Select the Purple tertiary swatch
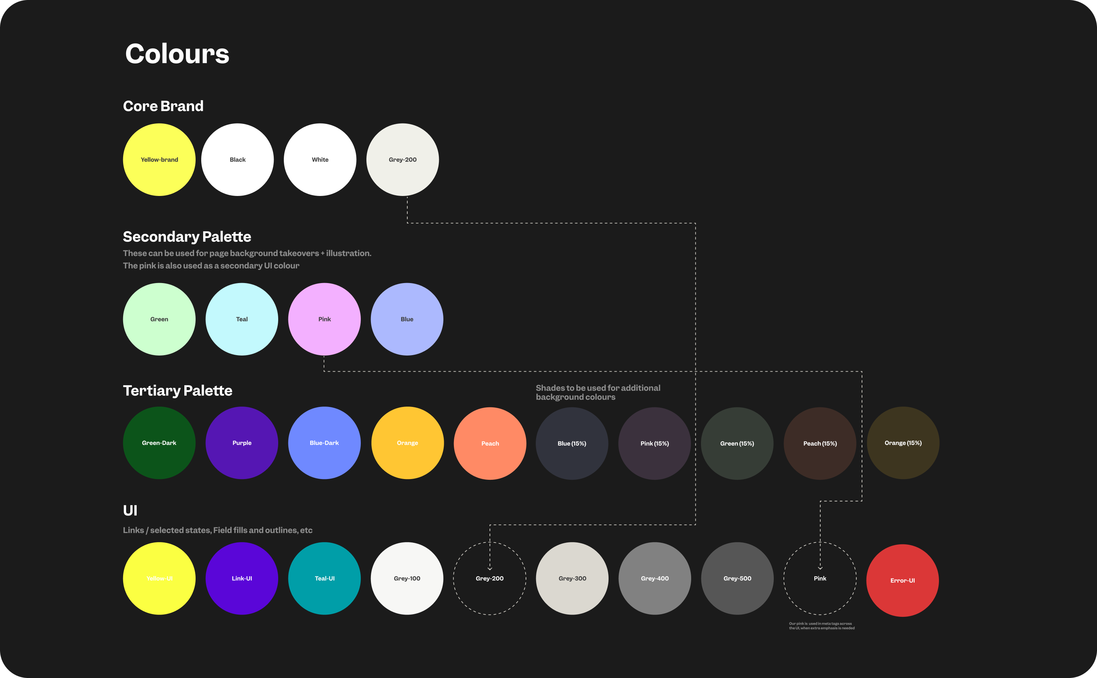The image size is (1097, 678). (242, 443)
